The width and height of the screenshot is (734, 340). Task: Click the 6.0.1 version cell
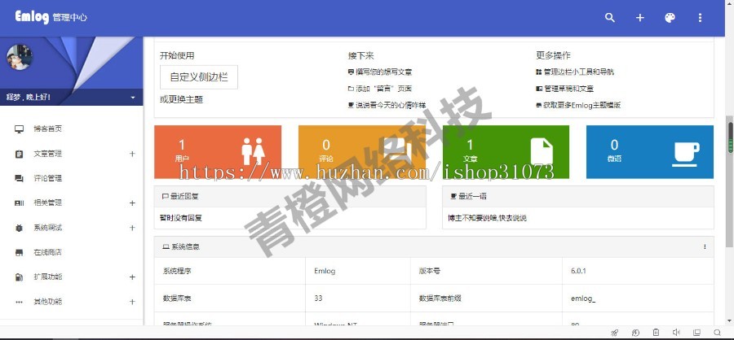pyautogui.click(x=638, y=271)
